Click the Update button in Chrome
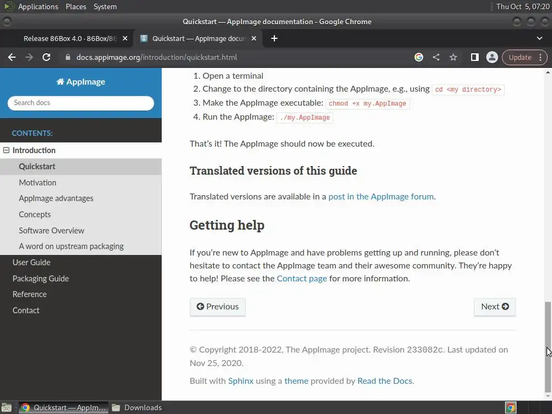 point(520,57)
